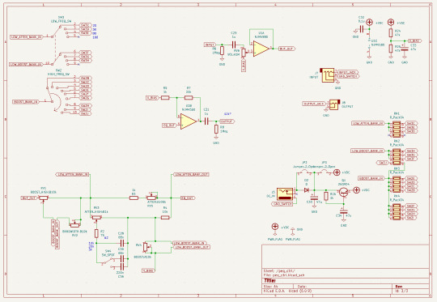
Task: Click the R2 resistor below RV3
Action: tap(96, 233)
